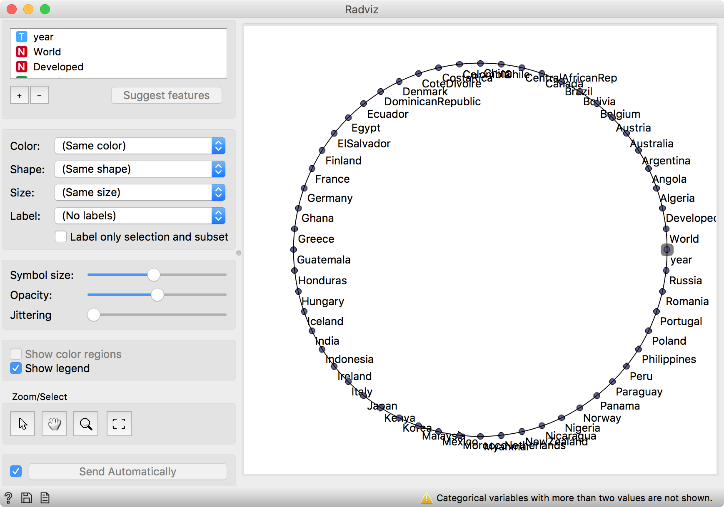Select Developed in the feature list
The image size is (724, 507).
[118, 67]
